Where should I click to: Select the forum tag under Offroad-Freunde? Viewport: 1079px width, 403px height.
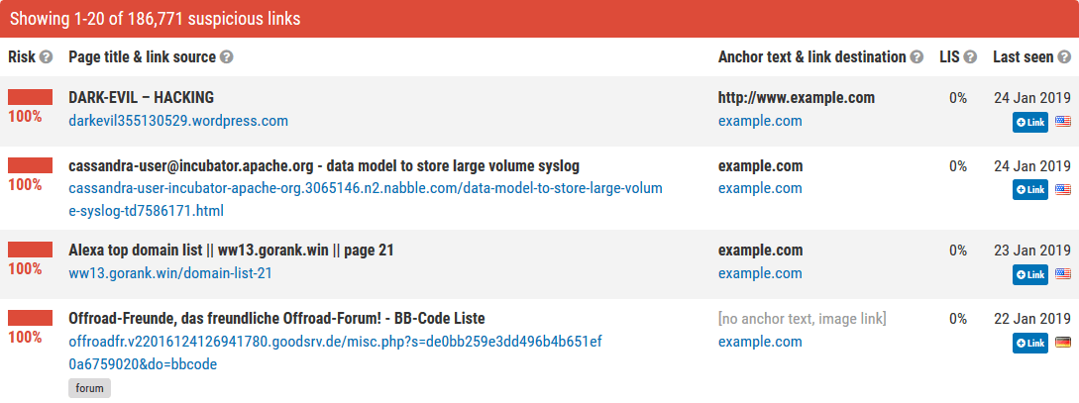click(89, 388)
